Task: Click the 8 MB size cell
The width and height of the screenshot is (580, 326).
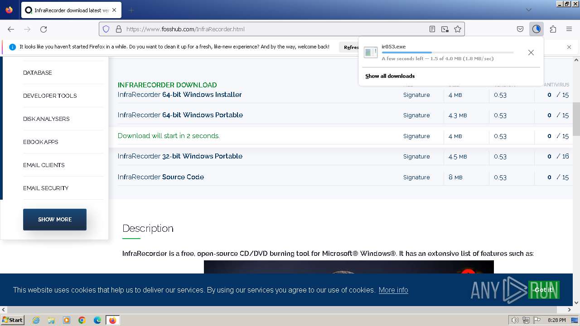Action: pyautogui.click(x=455, y=177)
